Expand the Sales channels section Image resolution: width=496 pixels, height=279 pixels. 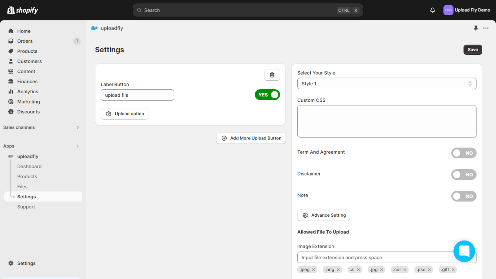pyautogui.click(x=77, y=127)
